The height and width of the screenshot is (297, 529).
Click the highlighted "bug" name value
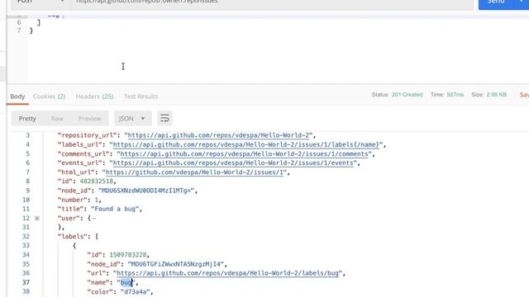pos(126,282)
